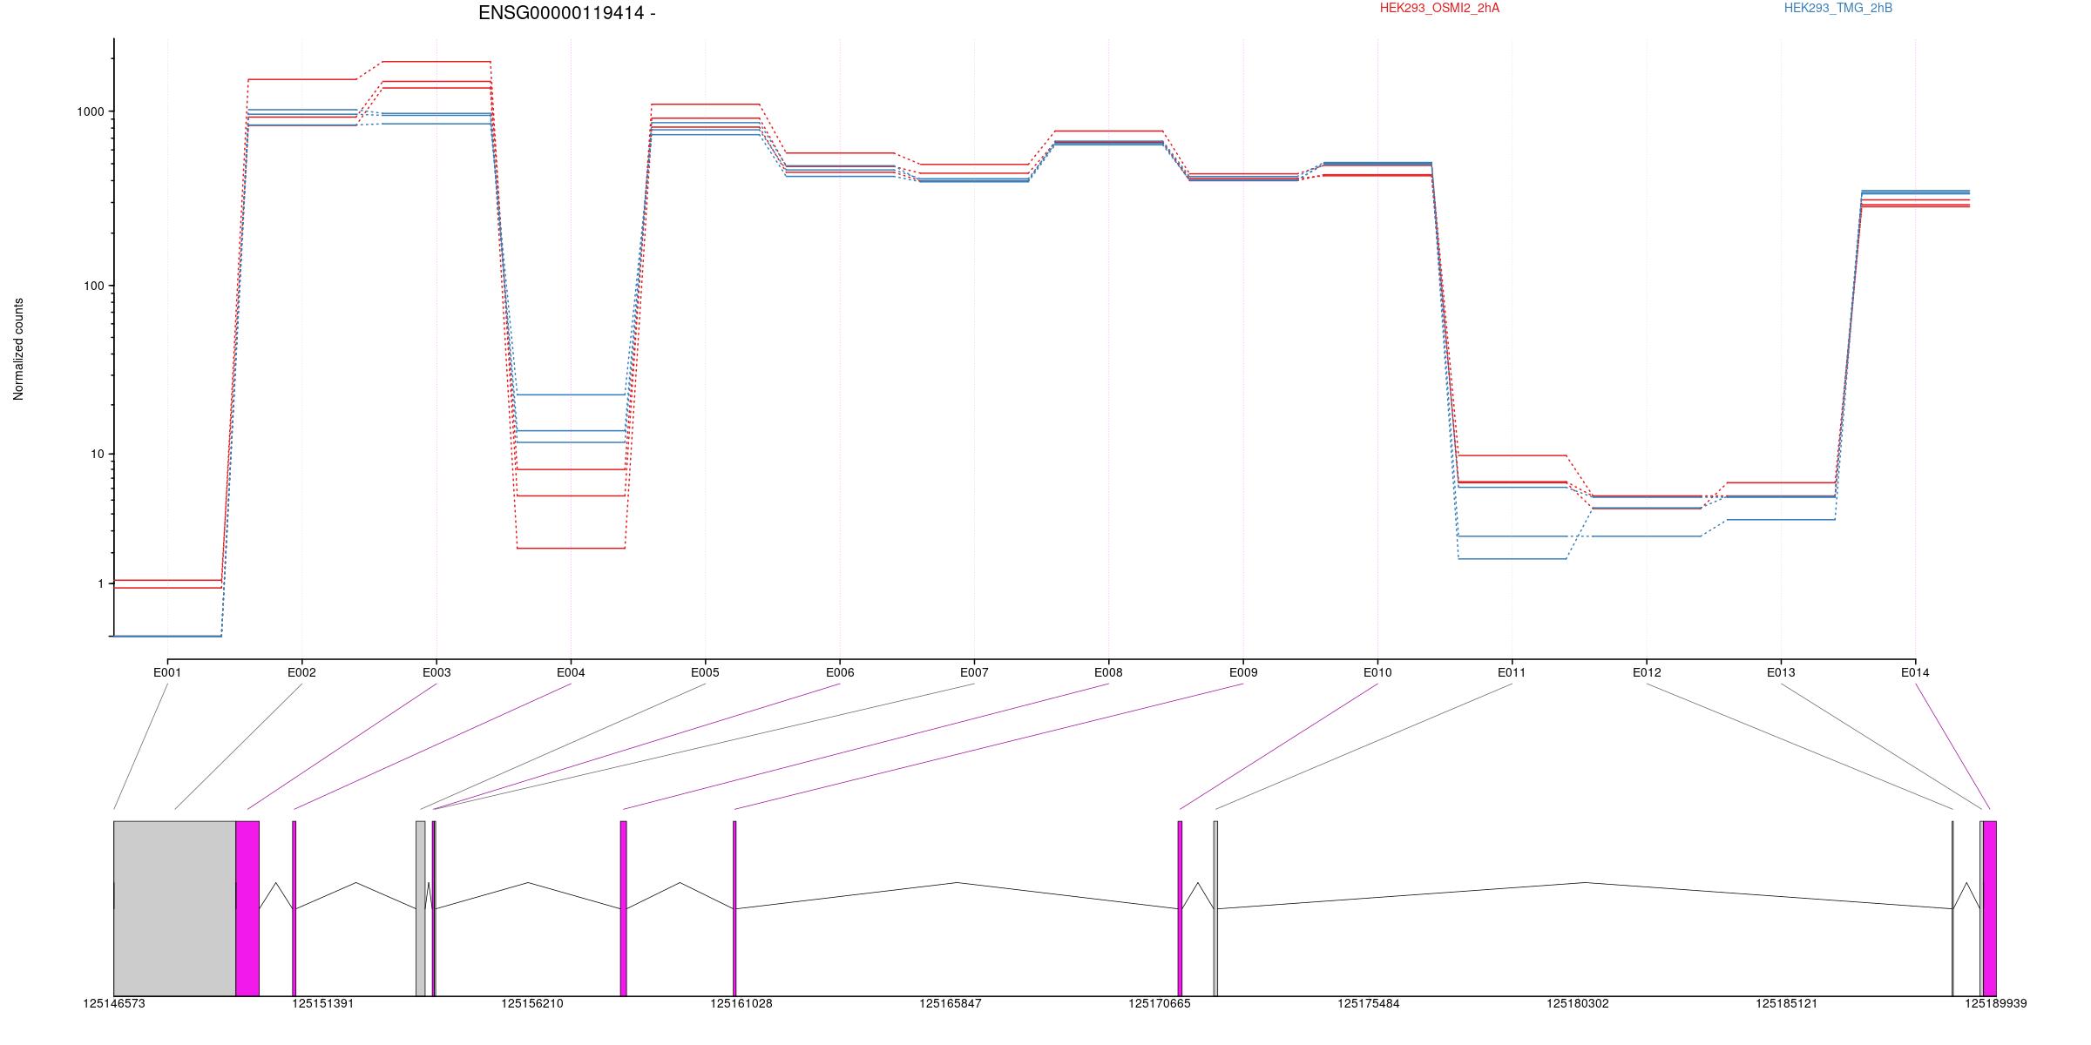Click the lowest blue line segment at E011

pos(1512,558)
